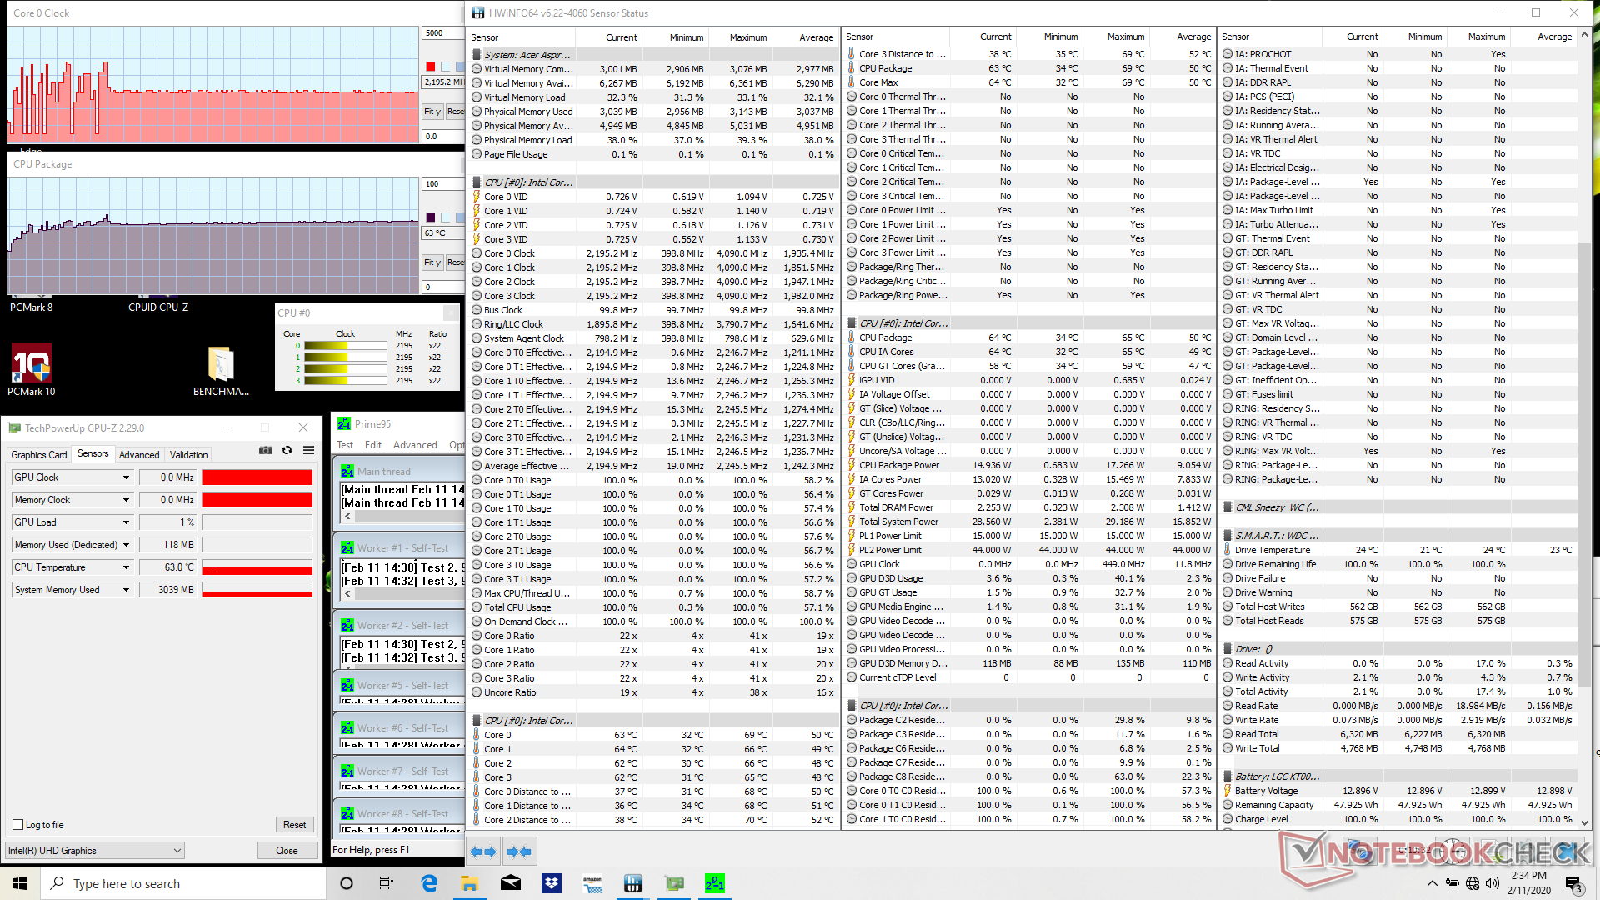The image size is (1600, 900).
Task: Open File Explorer from taskbar
Action: point(470,883)
